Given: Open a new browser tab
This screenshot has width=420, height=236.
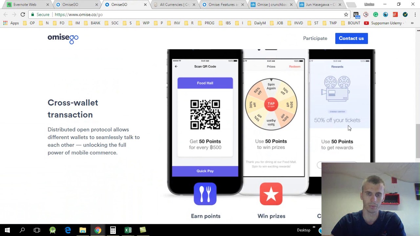Looking at the screenshot, I should [351, 5].
